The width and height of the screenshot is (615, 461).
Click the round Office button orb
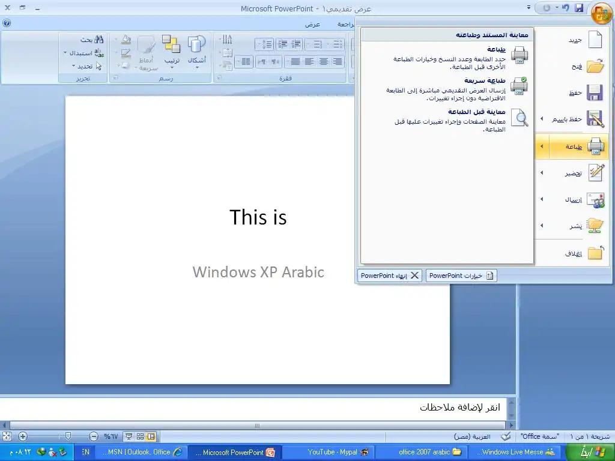click(x=601, y=13)
